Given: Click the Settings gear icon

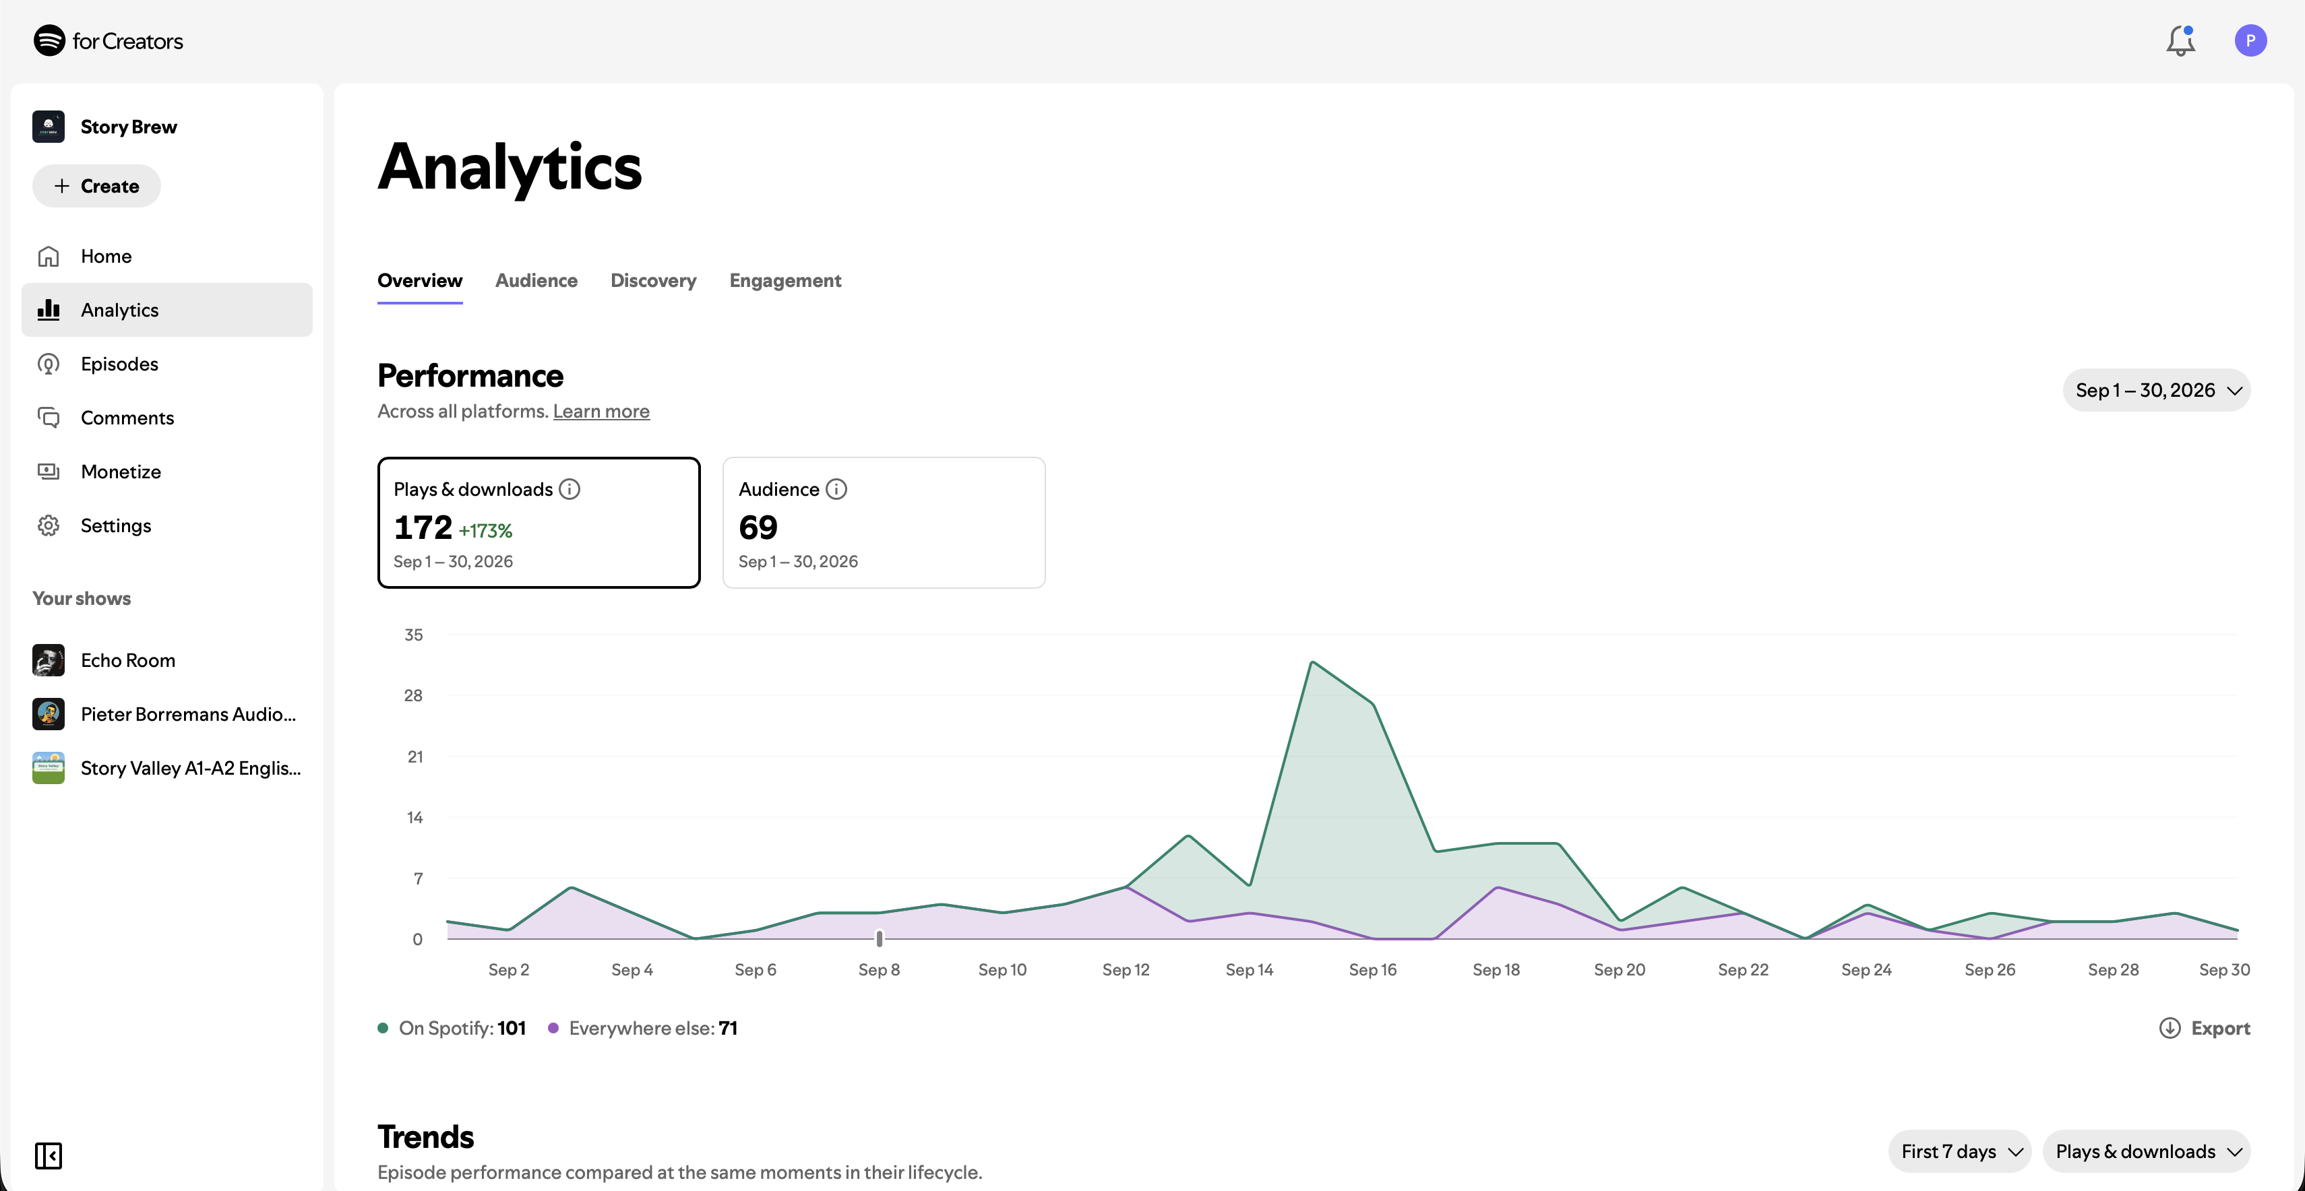Looking at the screenshot, I should [49, 525].
